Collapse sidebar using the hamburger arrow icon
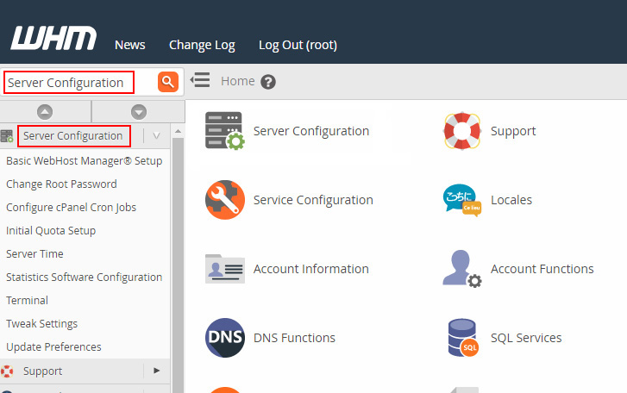This screenshot has height=393, width=627. 200,81
